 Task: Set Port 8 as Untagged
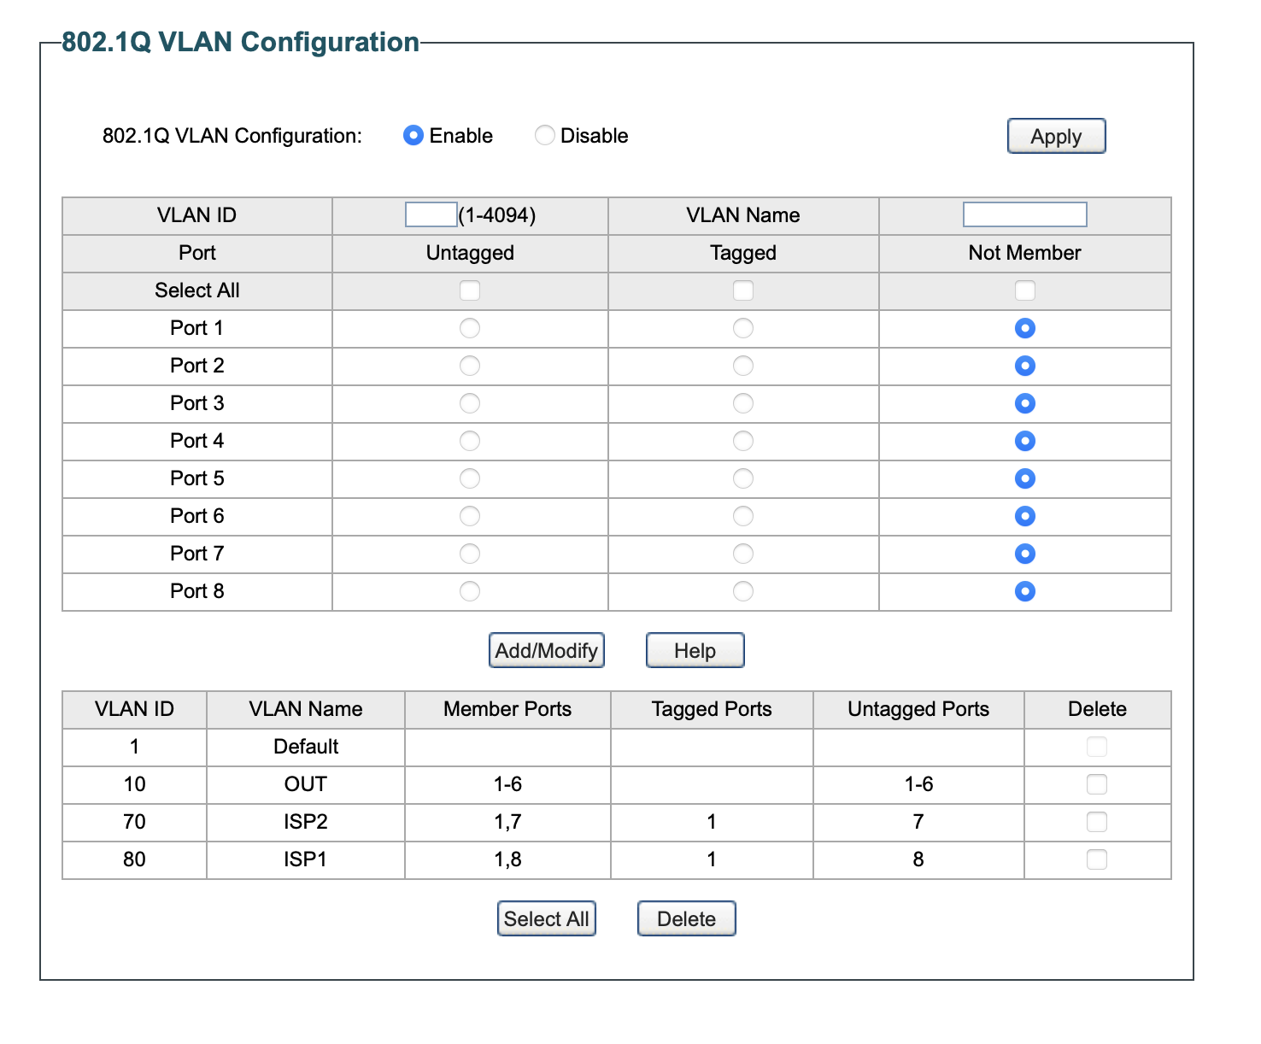point(469,590)
